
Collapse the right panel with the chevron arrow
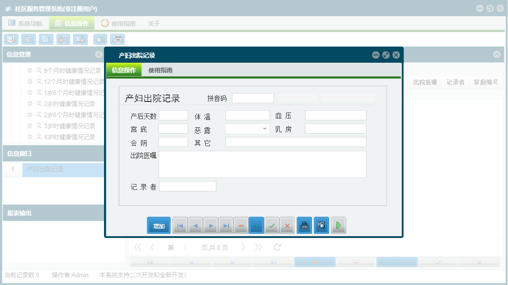coord(497,54)
